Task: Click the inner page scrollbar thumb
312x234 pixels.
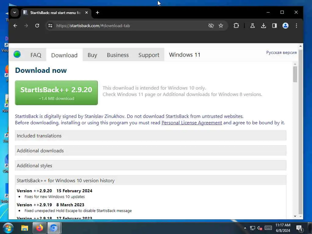Action: 295,74
